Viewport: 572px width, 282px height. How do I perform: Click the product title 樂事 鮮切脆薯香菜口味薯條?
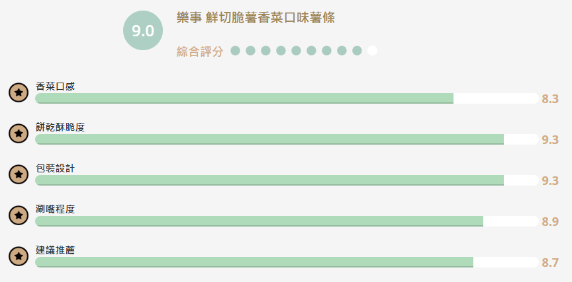click(256, 18)
